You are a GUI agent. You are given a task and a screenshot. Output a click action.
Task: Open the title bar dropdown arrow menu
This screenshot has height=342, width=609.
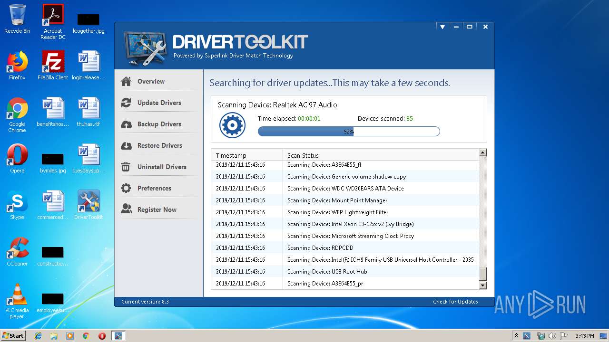coord(442,27)
